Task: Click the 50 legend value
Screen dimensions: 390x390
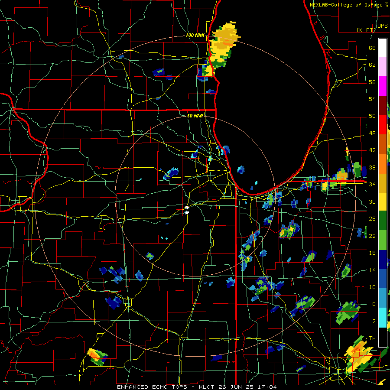Action: click(372, 116)
